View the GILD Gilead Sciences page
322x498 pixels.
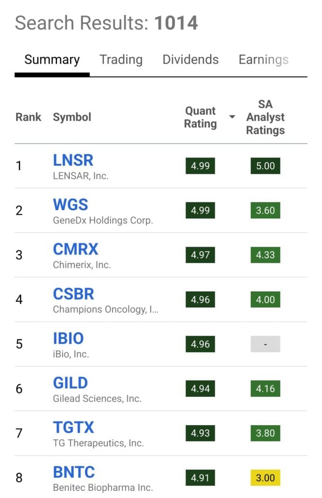(70, 383)
